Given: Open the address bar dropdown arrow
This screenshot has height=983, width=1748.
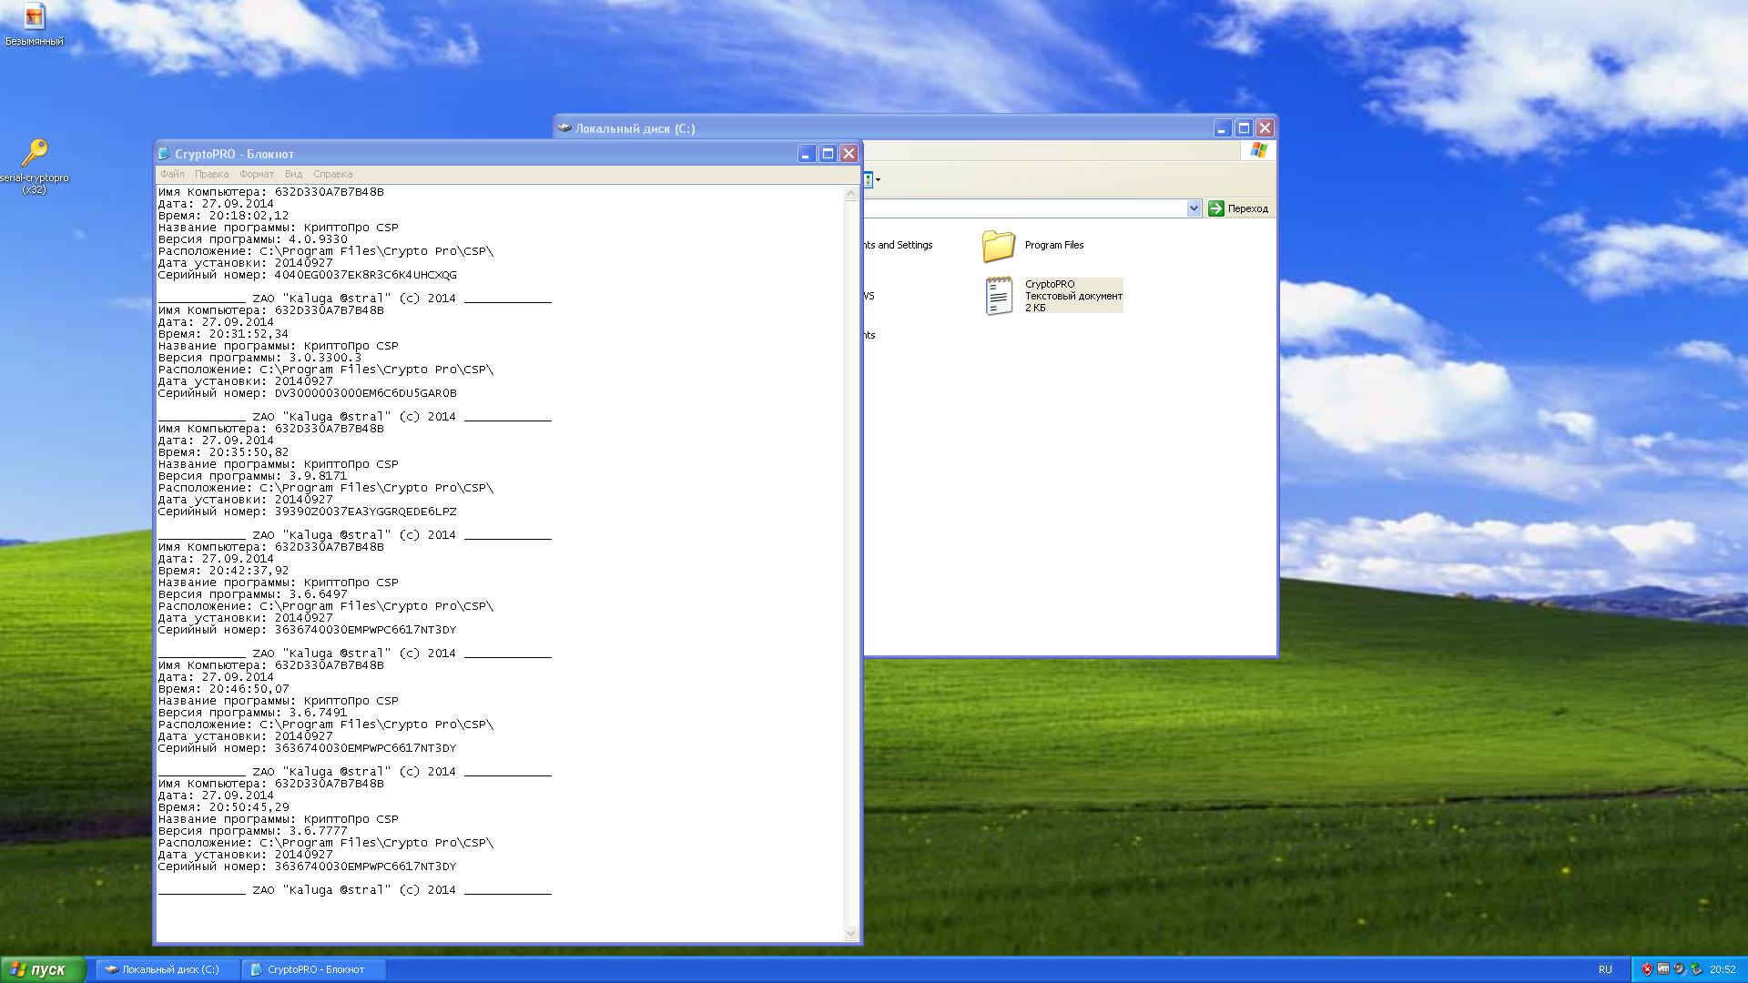Looking at the screenshot, I should click(x=1194, y=208).
